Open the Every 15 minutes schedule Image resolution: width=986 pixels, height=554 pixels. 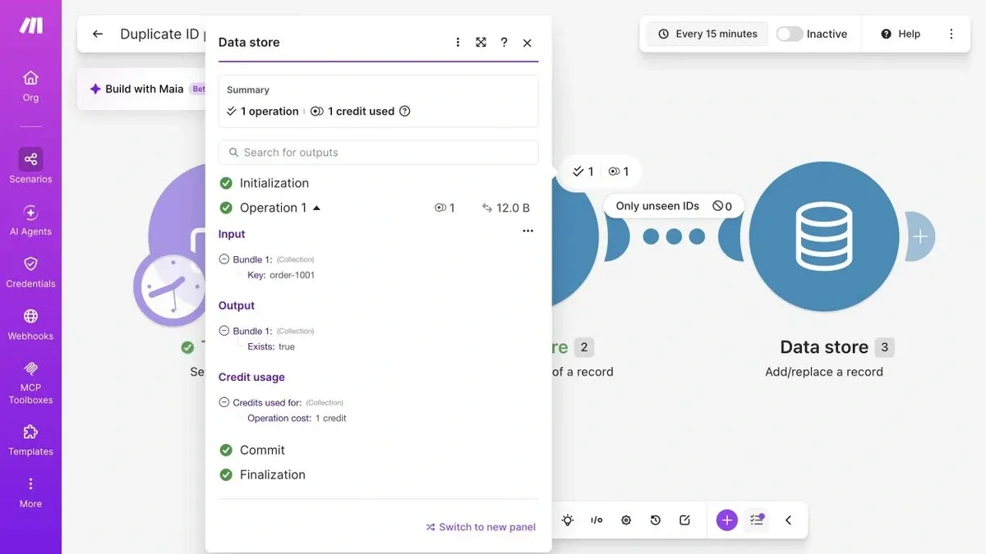tap(707, 34)
